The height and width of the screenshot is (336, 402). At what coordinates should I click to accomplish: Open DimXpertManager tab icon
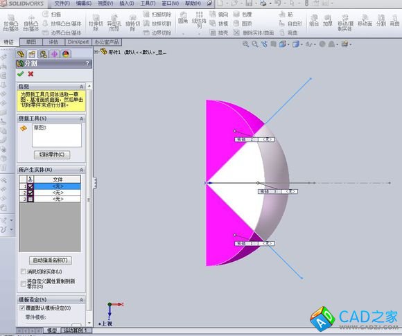pos(54,54)
